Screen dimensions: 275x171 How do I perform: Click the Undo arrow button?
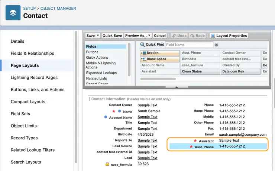[179, 36]
